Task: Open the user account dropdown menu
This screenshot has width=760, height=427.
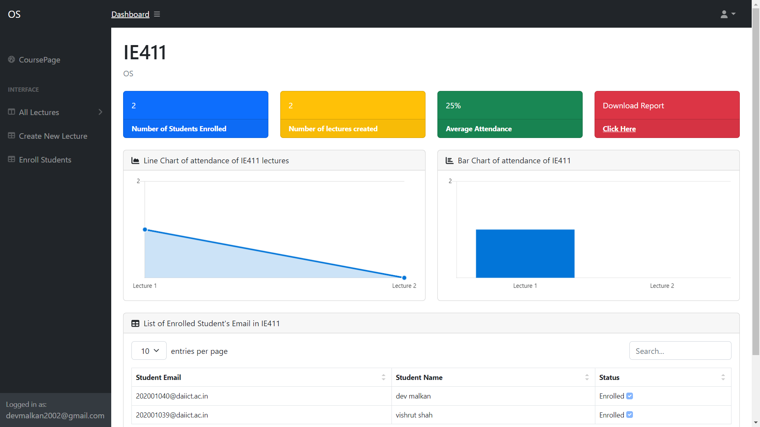Action: [x=728, y=14]
